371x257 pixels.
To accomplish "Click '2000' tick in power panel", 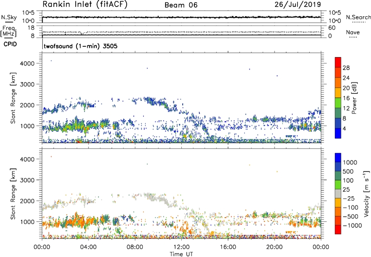I will coord(27,105).
